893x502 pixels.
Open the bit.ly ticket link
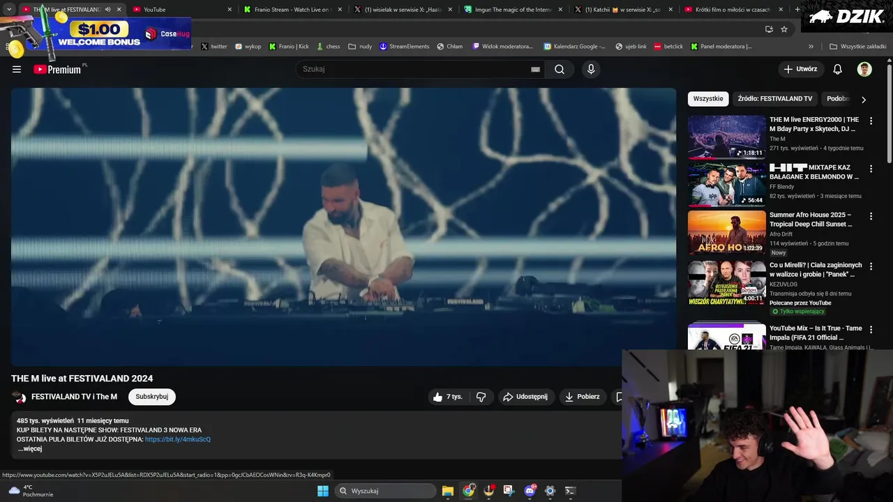pyautogui.click(x=178, y=439)
